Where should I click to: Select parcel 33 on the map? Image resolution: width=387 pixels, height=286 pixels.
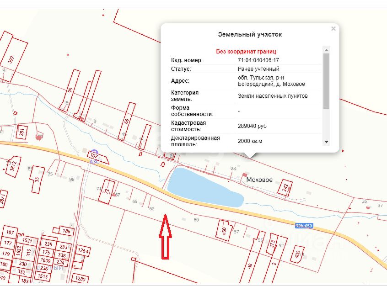[37, 180]
